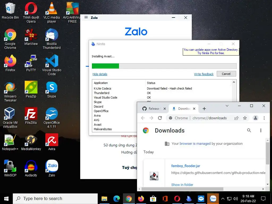
Task: Click Show in folder link
Action: [x=182, y=185]
